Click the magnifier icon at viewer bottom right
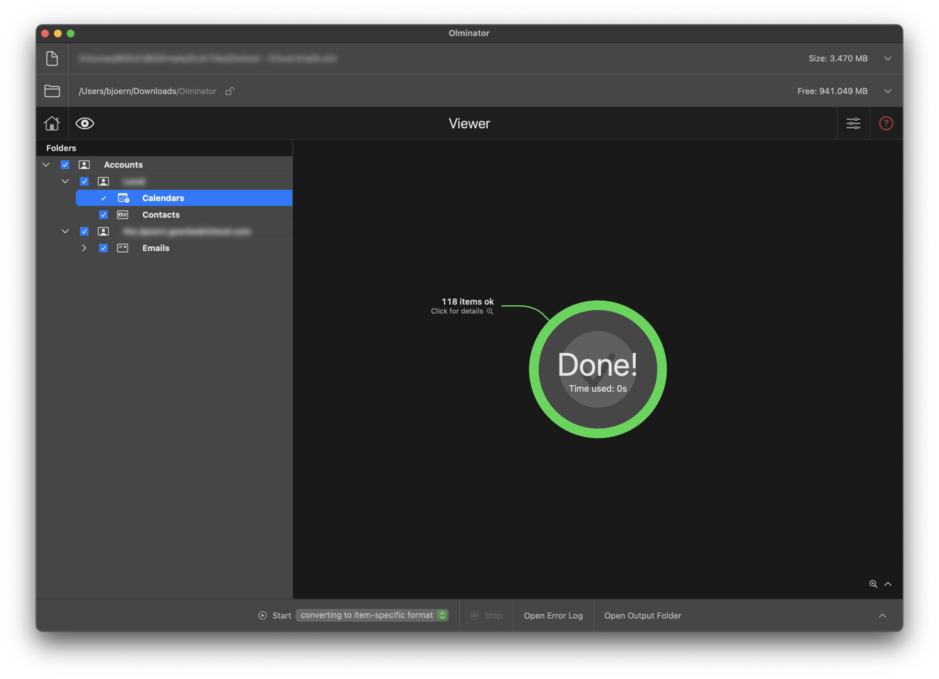Viewport: 939px width, 679px height. pyautogui.click(x=873, y=584)
